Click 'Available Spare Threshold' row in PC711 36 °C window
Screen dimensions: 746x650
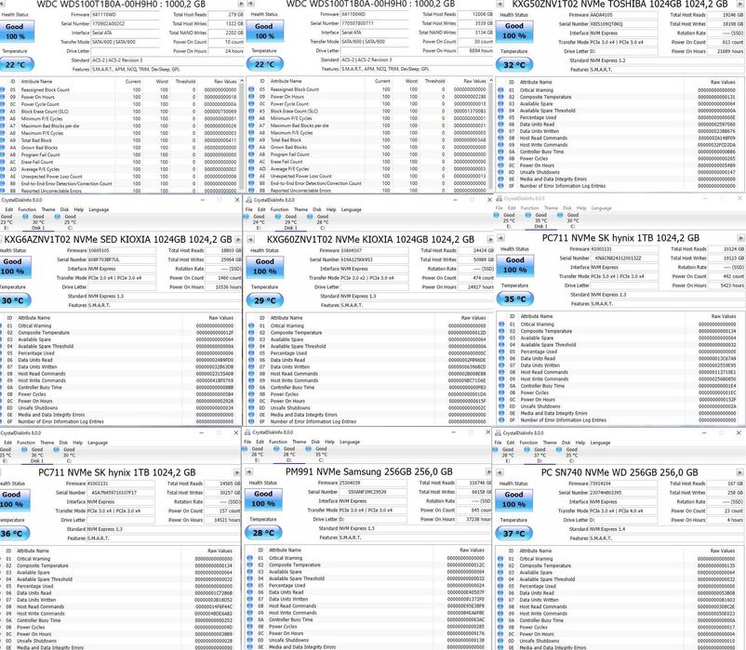pos(119,579)
